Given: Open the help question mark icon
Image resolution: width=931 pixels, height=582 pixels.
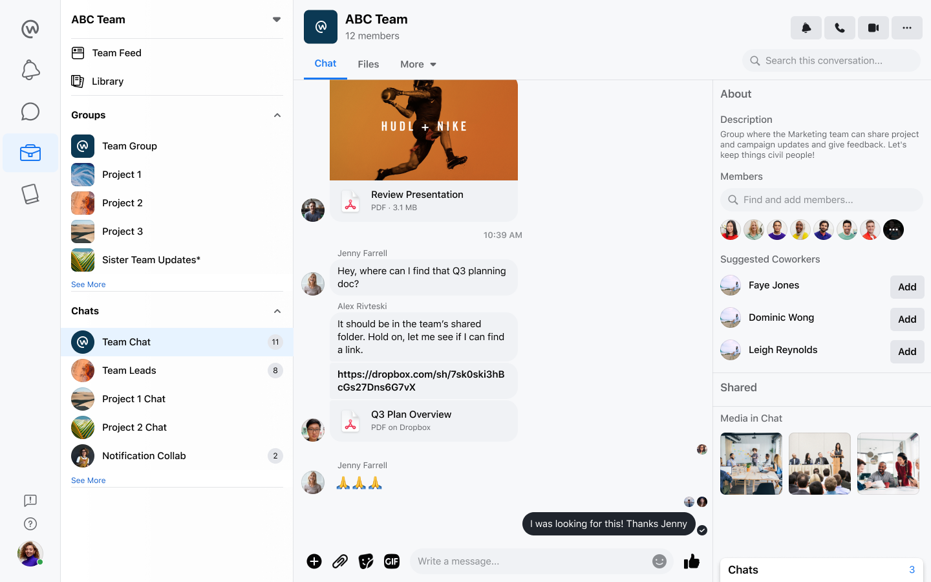Looking at the screenshot, I should (30, 524).
